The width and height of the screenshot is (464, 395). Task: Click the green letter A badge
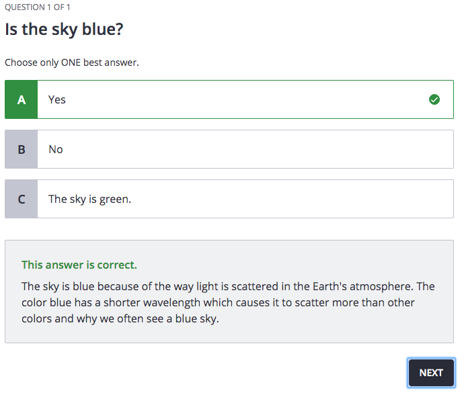tap(22, 99)
